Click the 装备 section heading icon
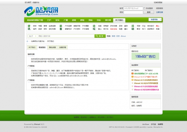This screenshot has height=132, width=187. tap(61, 28)
